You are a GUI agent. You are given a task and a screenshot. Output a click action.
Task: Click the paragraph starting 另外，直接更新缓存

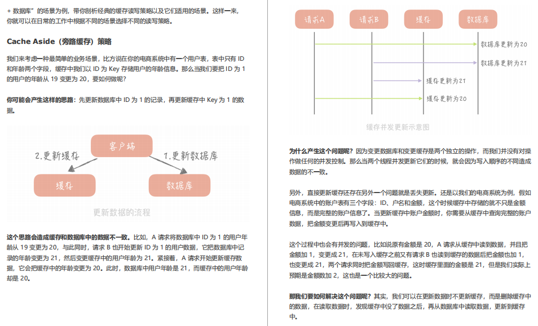[x=410, y=208]
